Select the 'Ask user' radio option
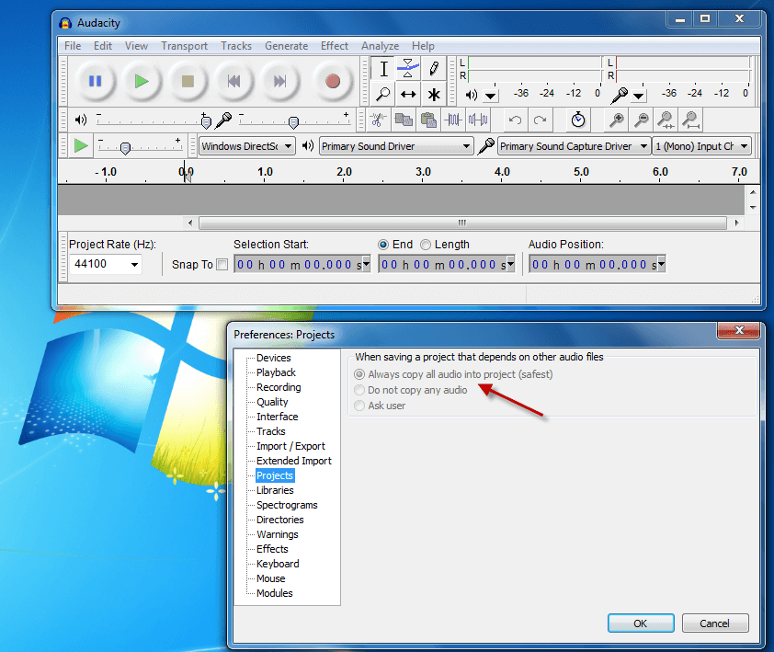 (x=359, y=406)
